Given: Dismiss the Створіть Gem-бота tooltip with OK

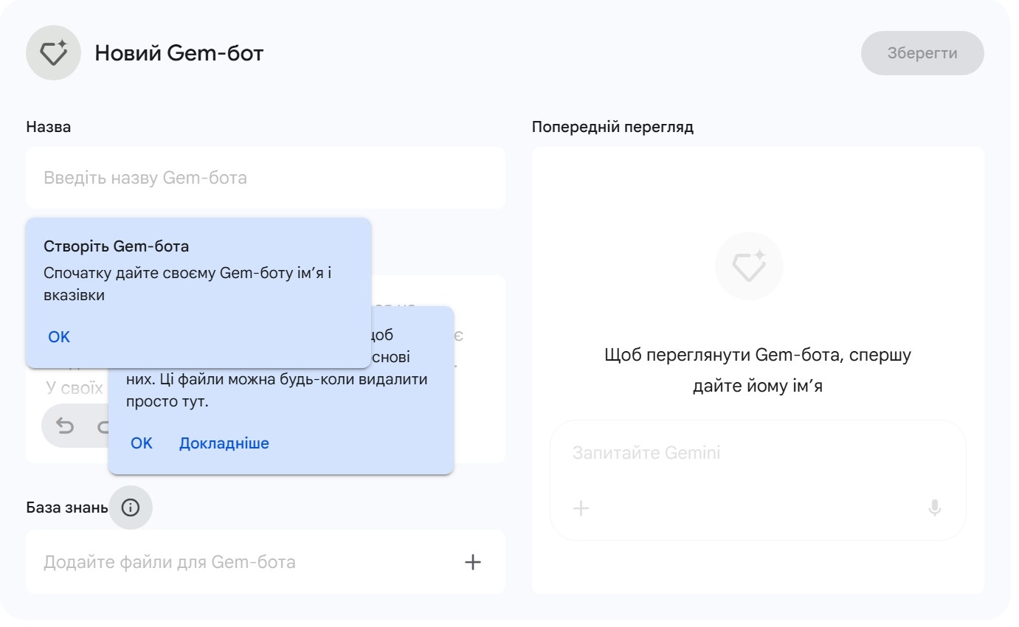Looking at the screenshot, I should 59,337.
